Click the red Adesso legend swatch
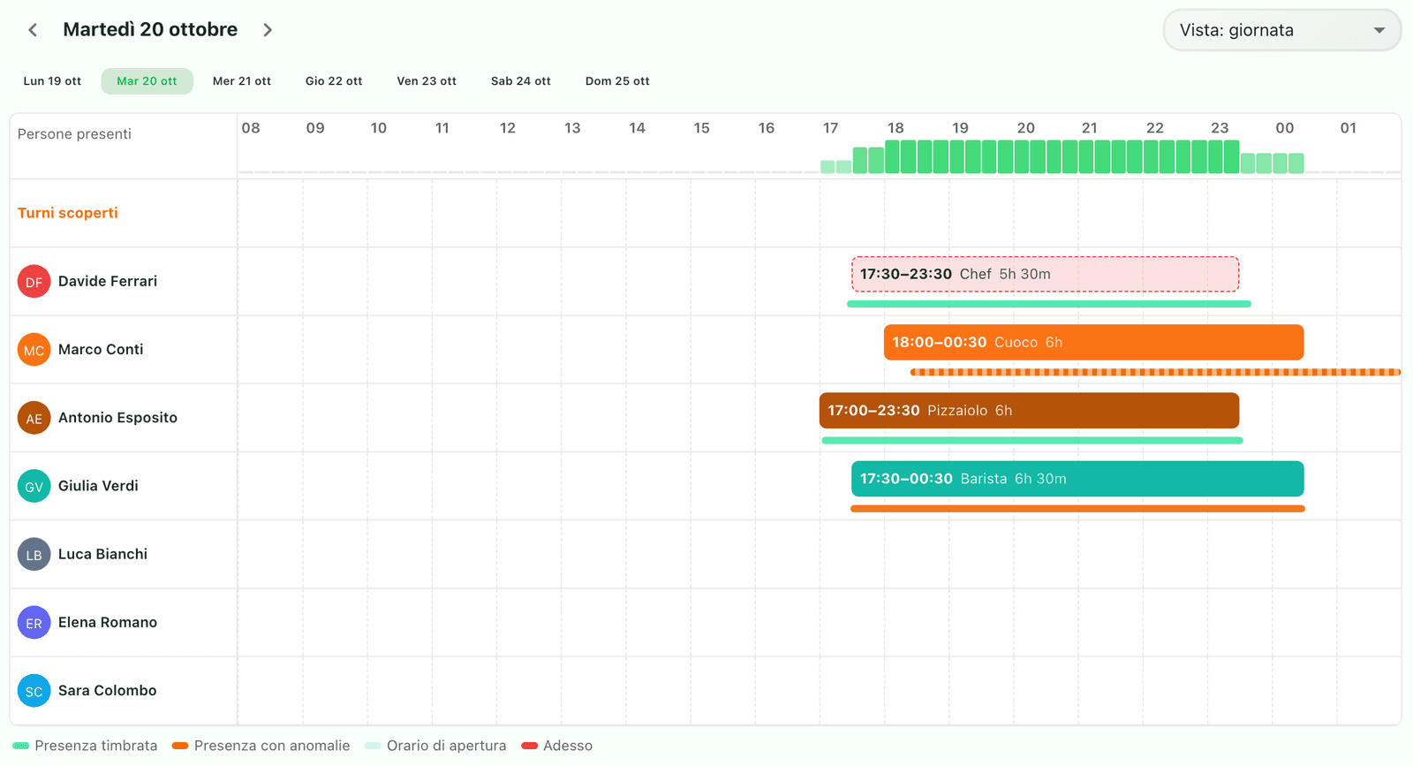1413x766 pixels. point(530,746)
